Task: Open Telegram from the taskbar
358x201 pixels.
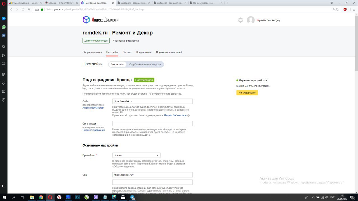Action: click(133, 197)
